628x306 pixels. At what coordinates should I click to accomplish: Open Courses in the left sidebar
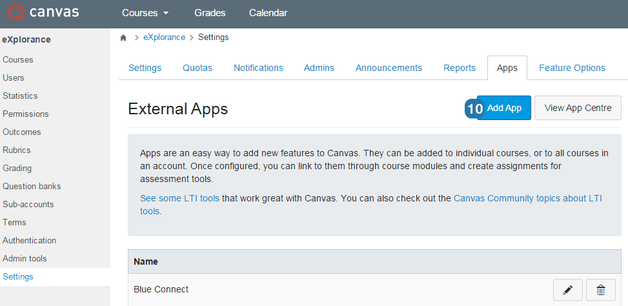pyautogui.click(x=18, y=60)
